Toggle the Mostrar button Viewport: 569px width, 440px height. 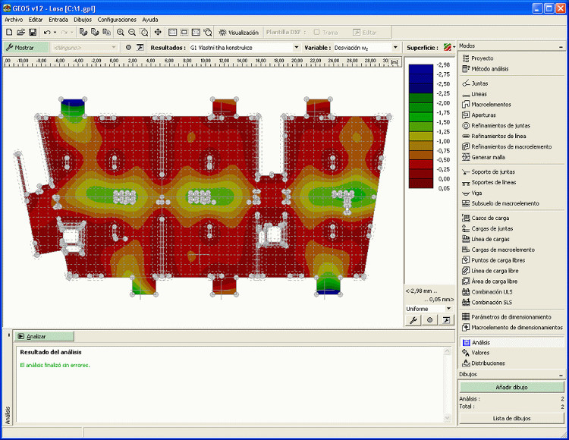20,47
